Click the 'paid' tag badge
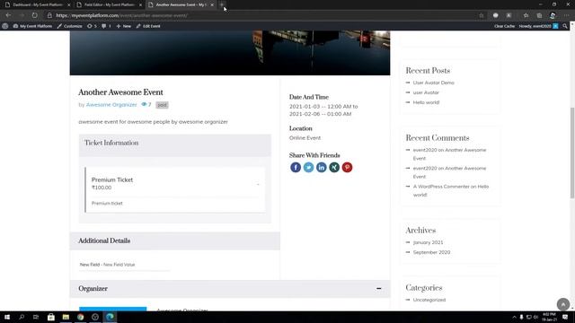Viewport: 575px width, 323px height. 162,105
